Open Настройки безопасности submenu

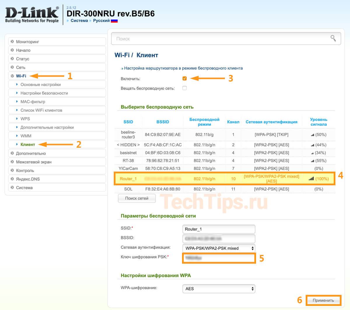click(x=57, y=93)
